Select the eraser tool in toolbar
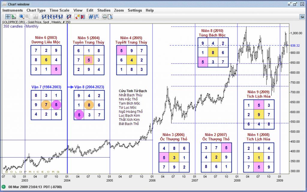Screen dimensions: 307x192 click(76, 17)
